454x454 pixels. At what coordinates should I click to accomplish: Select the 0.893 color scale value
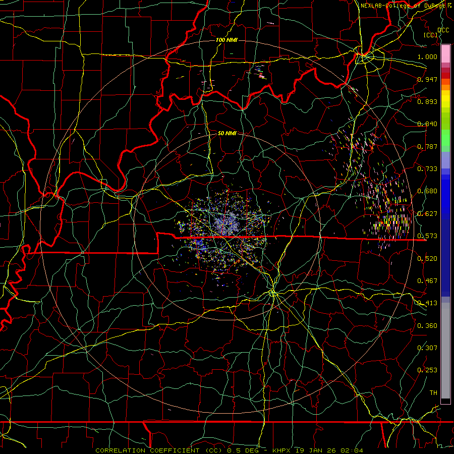[x=427, y=101]
